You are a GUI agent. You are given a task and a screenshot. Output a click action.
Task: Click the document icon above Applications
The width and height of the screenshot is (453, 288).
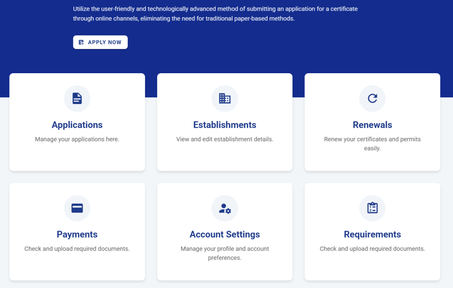[x=77, y=98]
